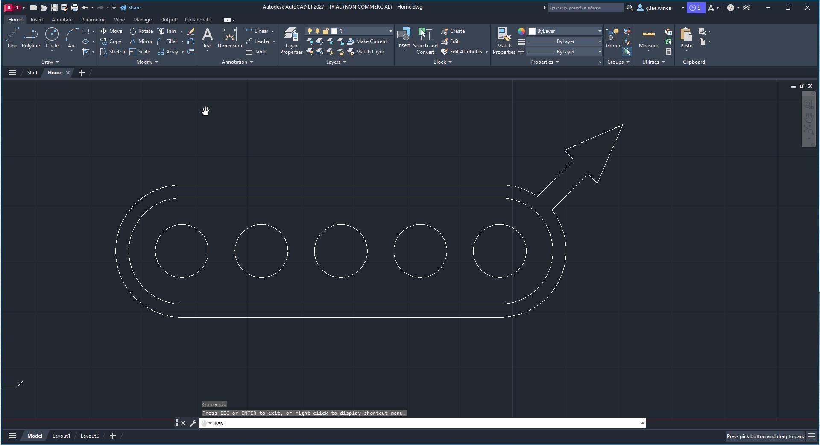Click the Paste clipboard icon
The width and height of the screenshot is (820, 445).
coord(686,34)
